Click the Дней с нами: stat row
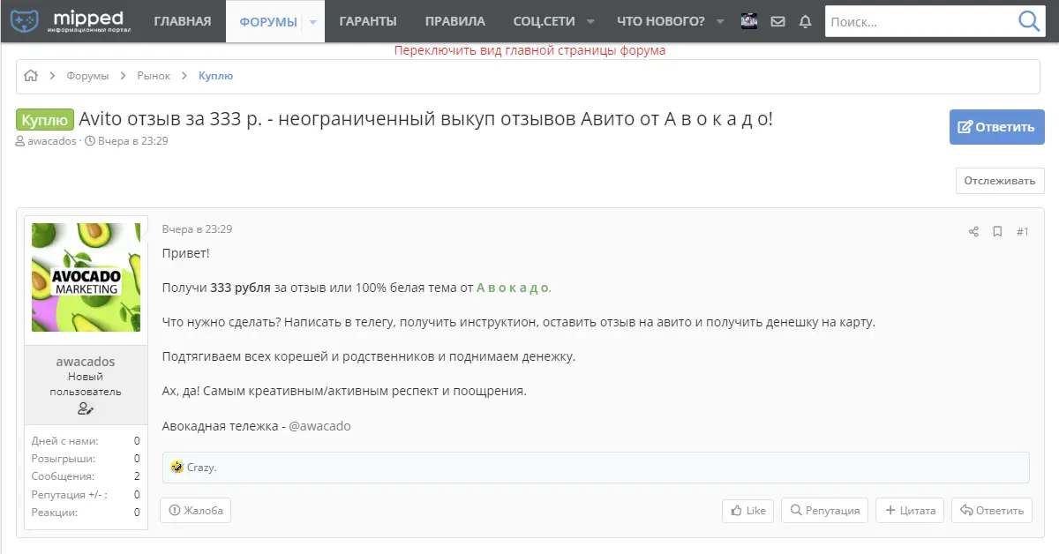This screenshot has width=1059, height=554. pyautogui.click(x=86, y=441)
